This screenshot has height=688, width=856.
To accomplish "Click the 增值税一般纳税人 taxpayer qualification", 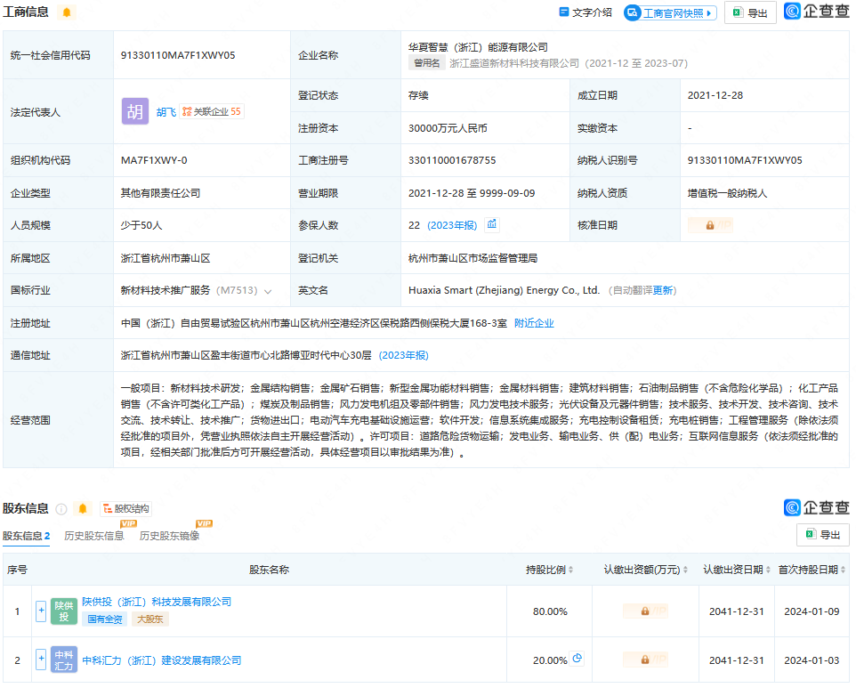I will point(727,193).
